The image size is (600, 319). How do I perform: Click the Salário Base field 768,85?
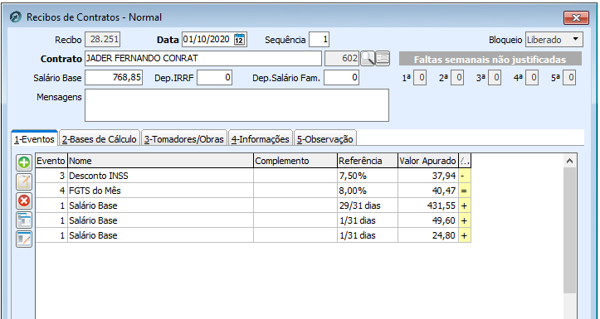click(x=114, y=78)
